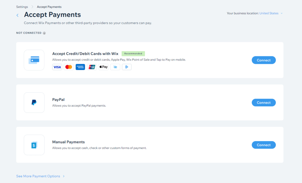Click the American Express icon
302x183 pixels.
click(80, 67)
